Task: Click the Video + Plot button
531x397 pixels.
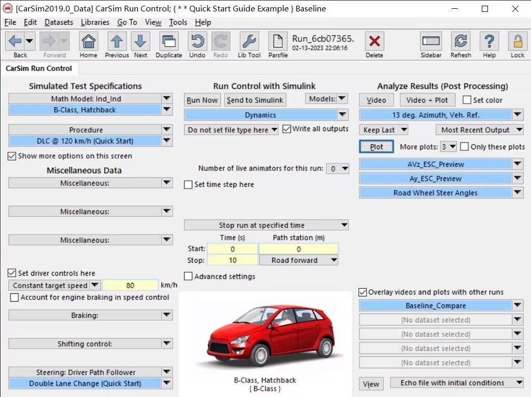Action: [x=427, y=100]
